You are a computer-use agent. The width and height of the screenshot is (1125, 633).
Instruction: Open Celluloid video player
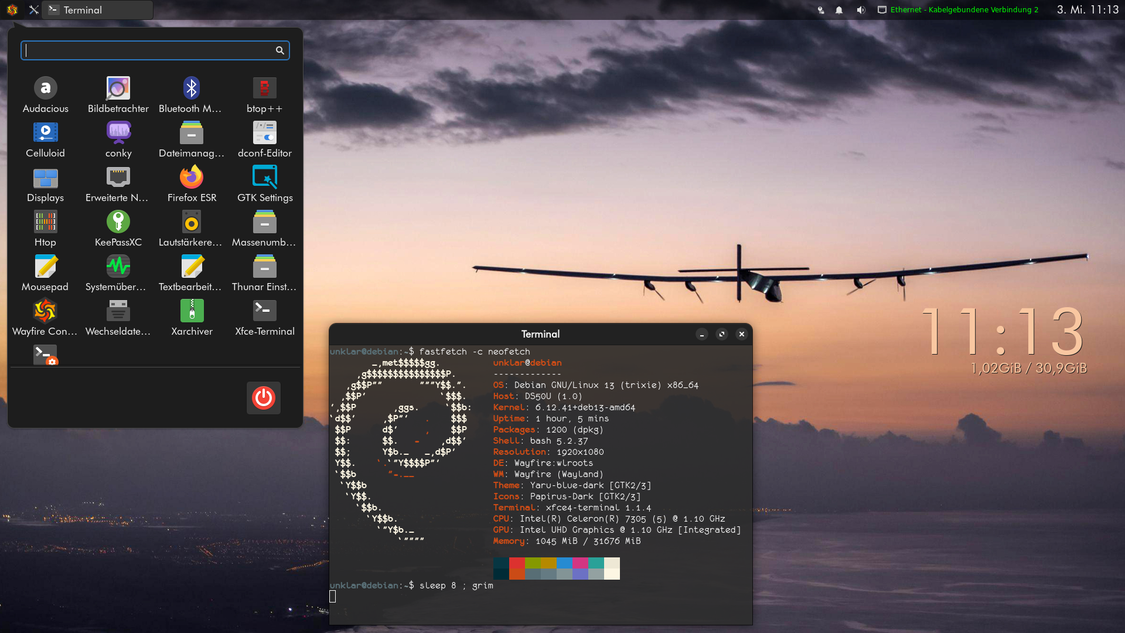(45, 133)
